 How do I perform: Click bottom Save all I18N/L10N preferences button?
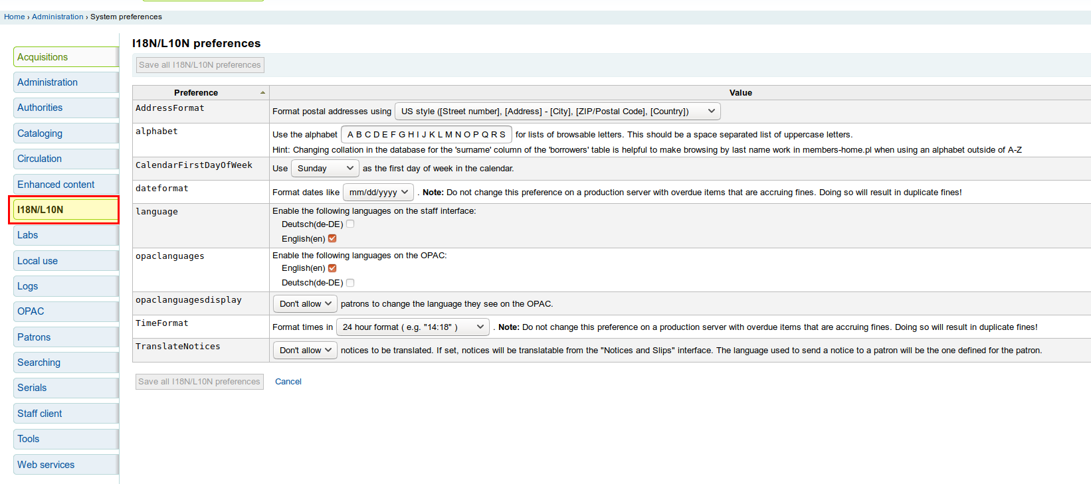199,382
